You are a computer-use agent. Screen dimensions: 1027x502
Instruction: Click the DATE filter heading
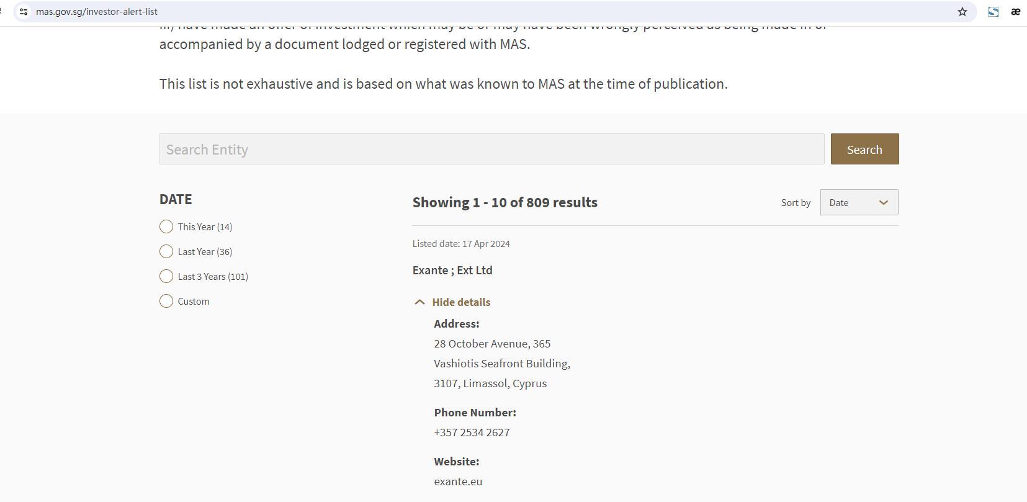[176, 199]
